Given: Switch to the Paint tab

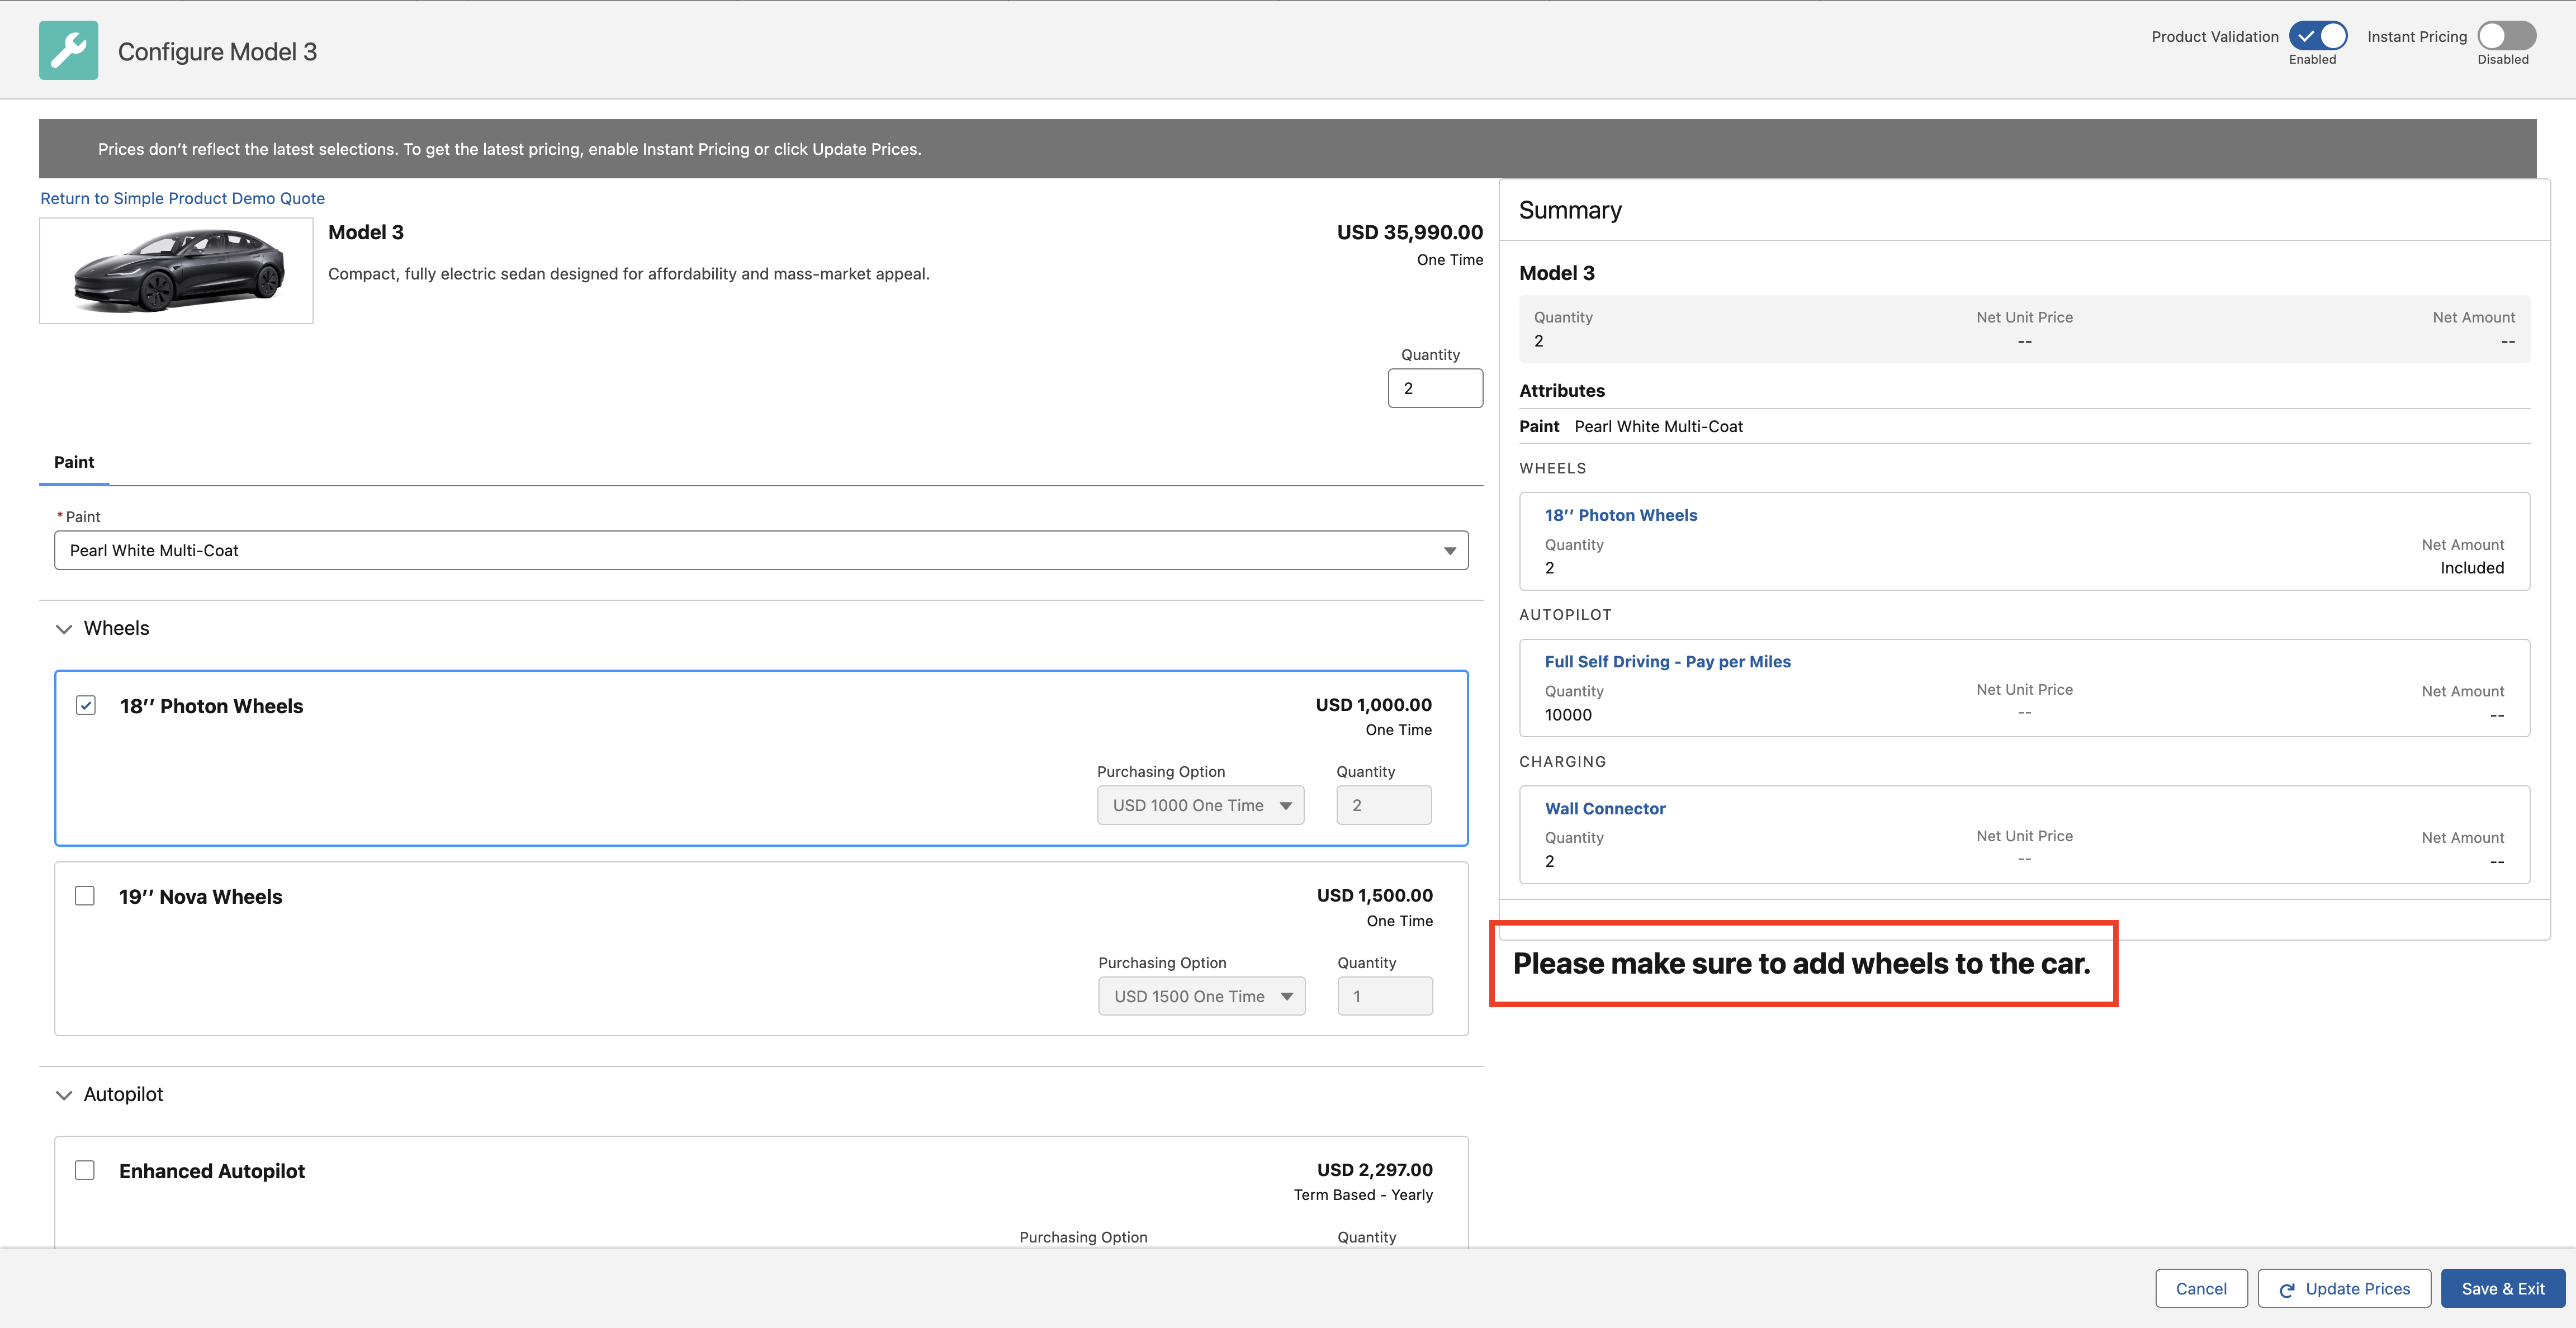Looking at the screenshot, I should point(74,462).
